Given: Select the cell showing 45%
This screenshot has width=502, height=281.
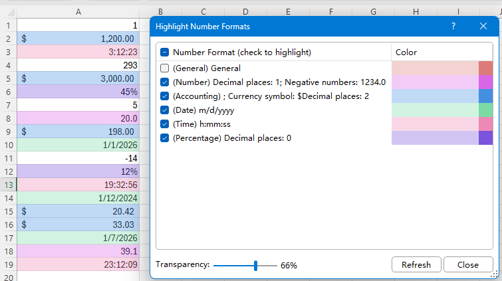Looking at the screenshot, I should 78,92.
